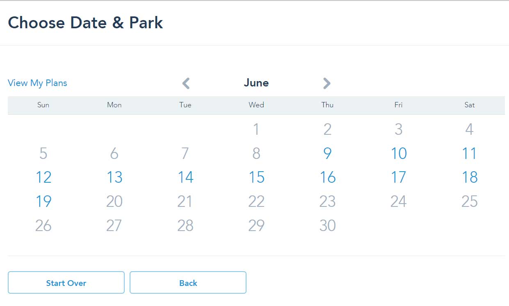Pick June 12 on the calendar
Image resolution: width=509 pixels, height=306 pixels.
(43, 177)
